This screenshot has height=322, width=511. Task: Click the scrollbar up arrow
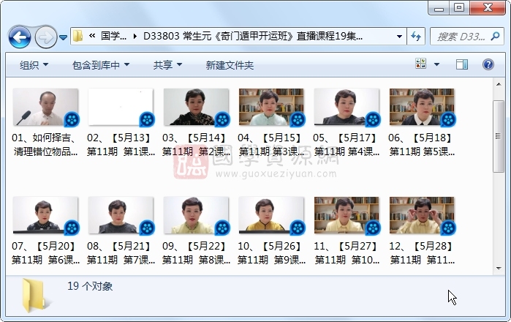(x=499, y=84)
